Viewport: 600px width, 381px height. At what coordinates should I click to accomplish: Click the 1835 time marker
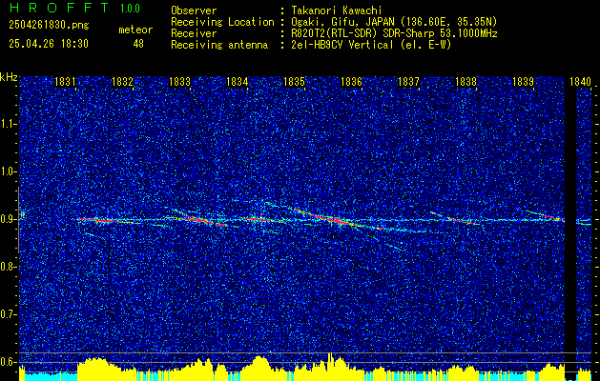[x=294, y=82]
